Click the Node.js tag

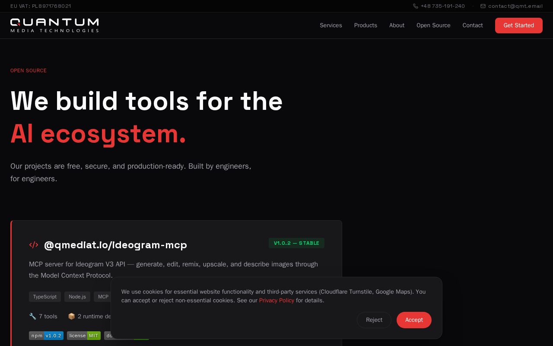(77, 297)
